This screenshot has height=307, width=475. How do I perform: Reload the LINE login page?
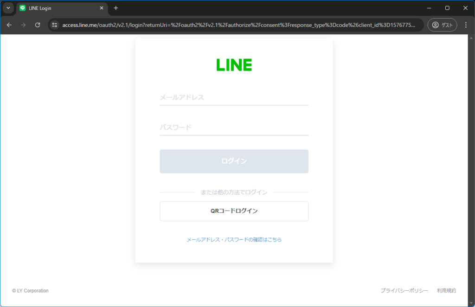[38, 25]
